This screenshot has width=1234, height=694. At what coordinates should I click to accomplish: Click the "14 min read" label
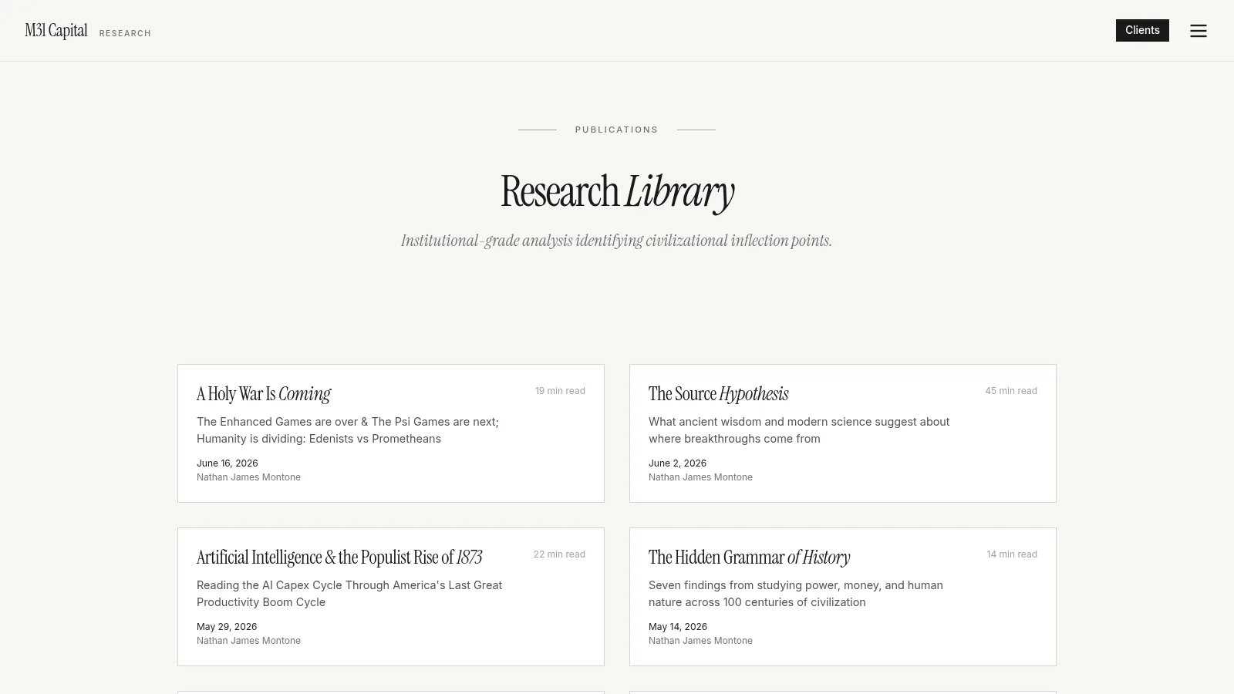pyautogui.click(x=1012, y=554)
